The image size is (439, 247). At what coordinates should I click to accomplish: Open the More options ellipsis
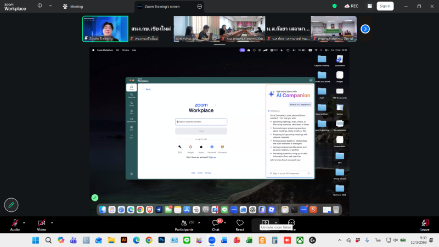pyautogui.click(x=291, y=223)
